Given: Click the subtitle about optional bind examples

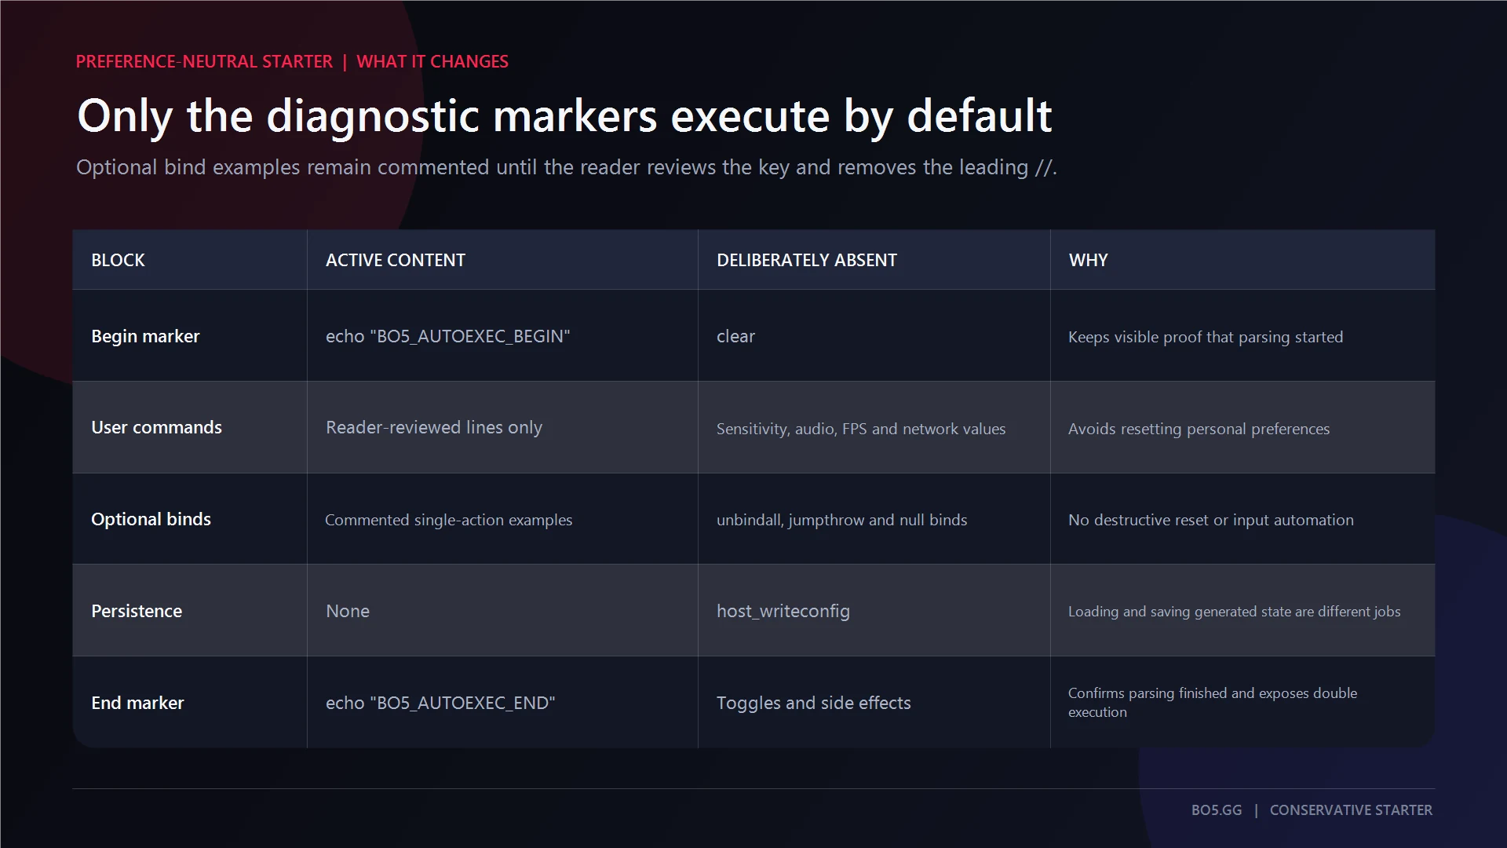Looking at the screenshot, I should click(x=567, y=167).
